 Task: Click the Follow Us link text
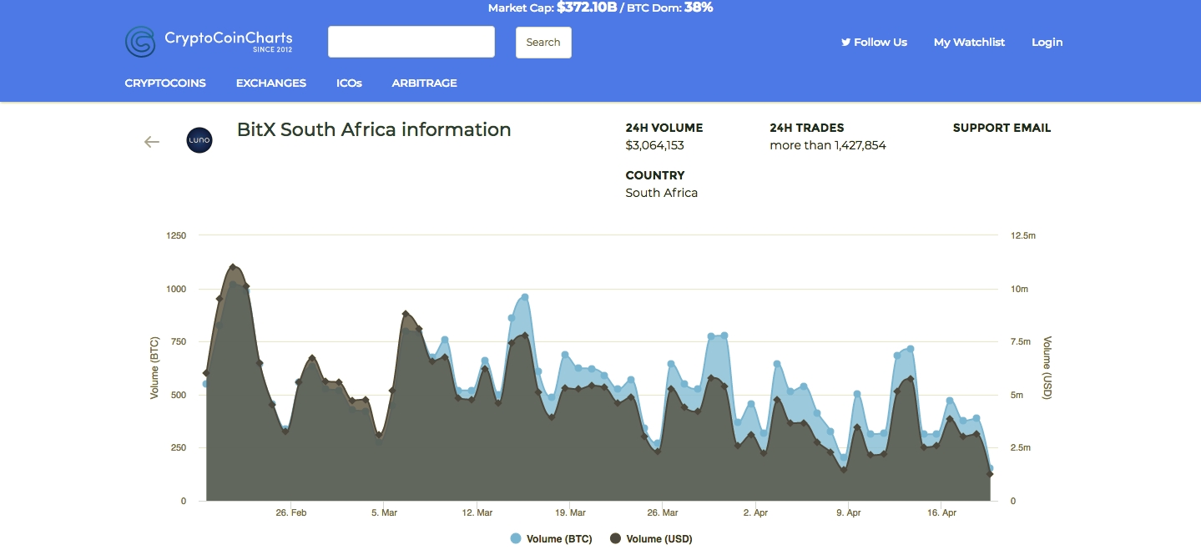click(x=880, y=43)
